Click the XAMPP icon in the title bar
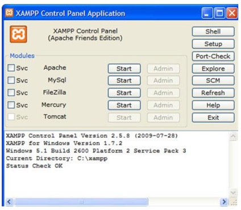Viewport: 241px width, 210px height. tap(9, 13)
